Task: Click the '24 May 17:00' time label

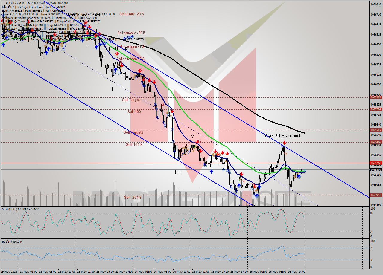Action: coord(182,271)
